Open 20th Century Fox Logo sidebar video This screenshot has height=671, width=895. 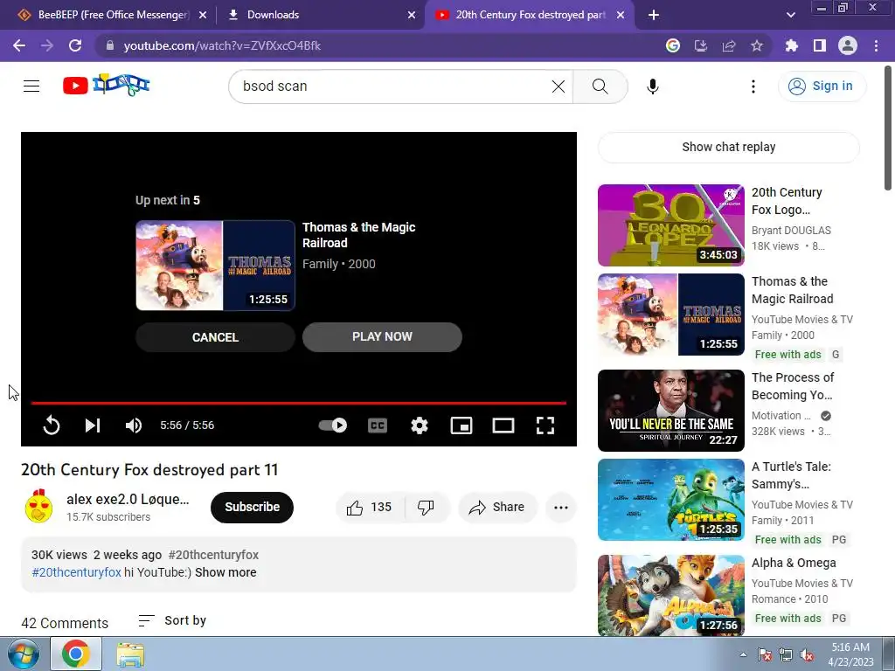point(670,225)
